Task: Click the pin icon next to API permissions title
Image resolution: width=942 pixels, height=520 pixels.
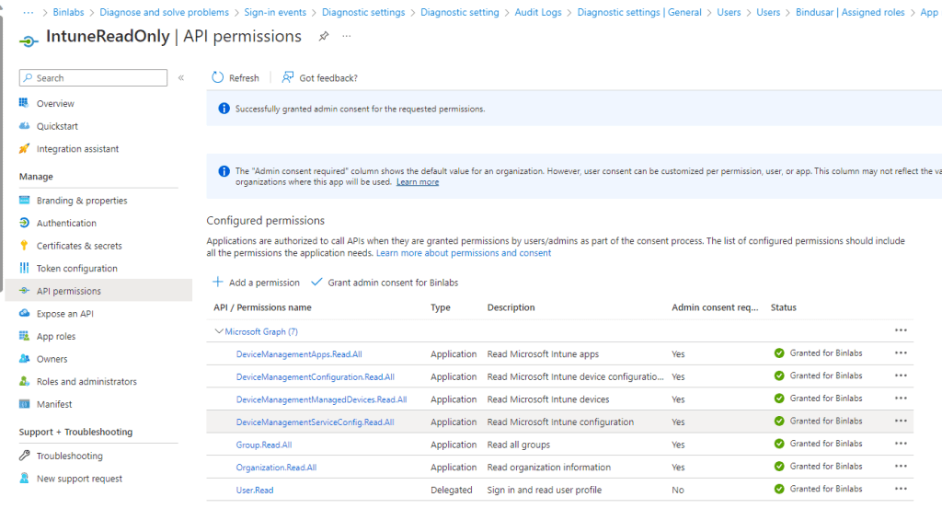Action: tap(323, 36)
